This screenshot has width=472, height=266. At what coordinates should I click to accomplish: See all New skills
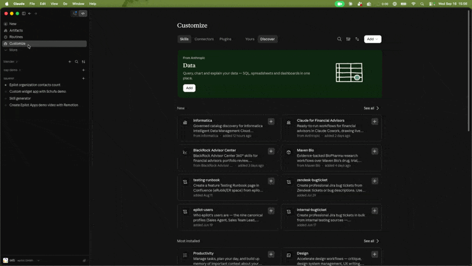371,108
